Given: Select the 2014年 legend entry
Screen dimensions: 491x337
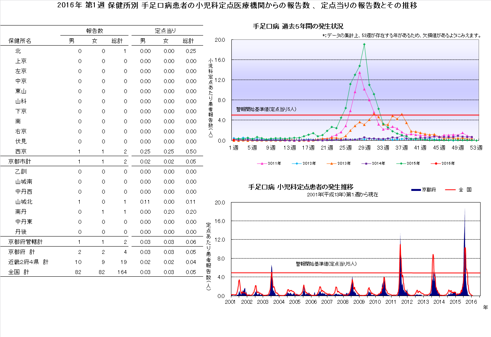Looking at the screenshot, I should [x=373, y=163].
